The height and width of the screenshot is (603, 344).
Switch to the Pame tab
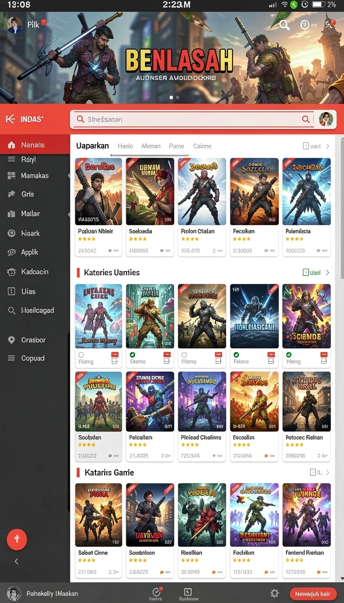tap(176, 146)
